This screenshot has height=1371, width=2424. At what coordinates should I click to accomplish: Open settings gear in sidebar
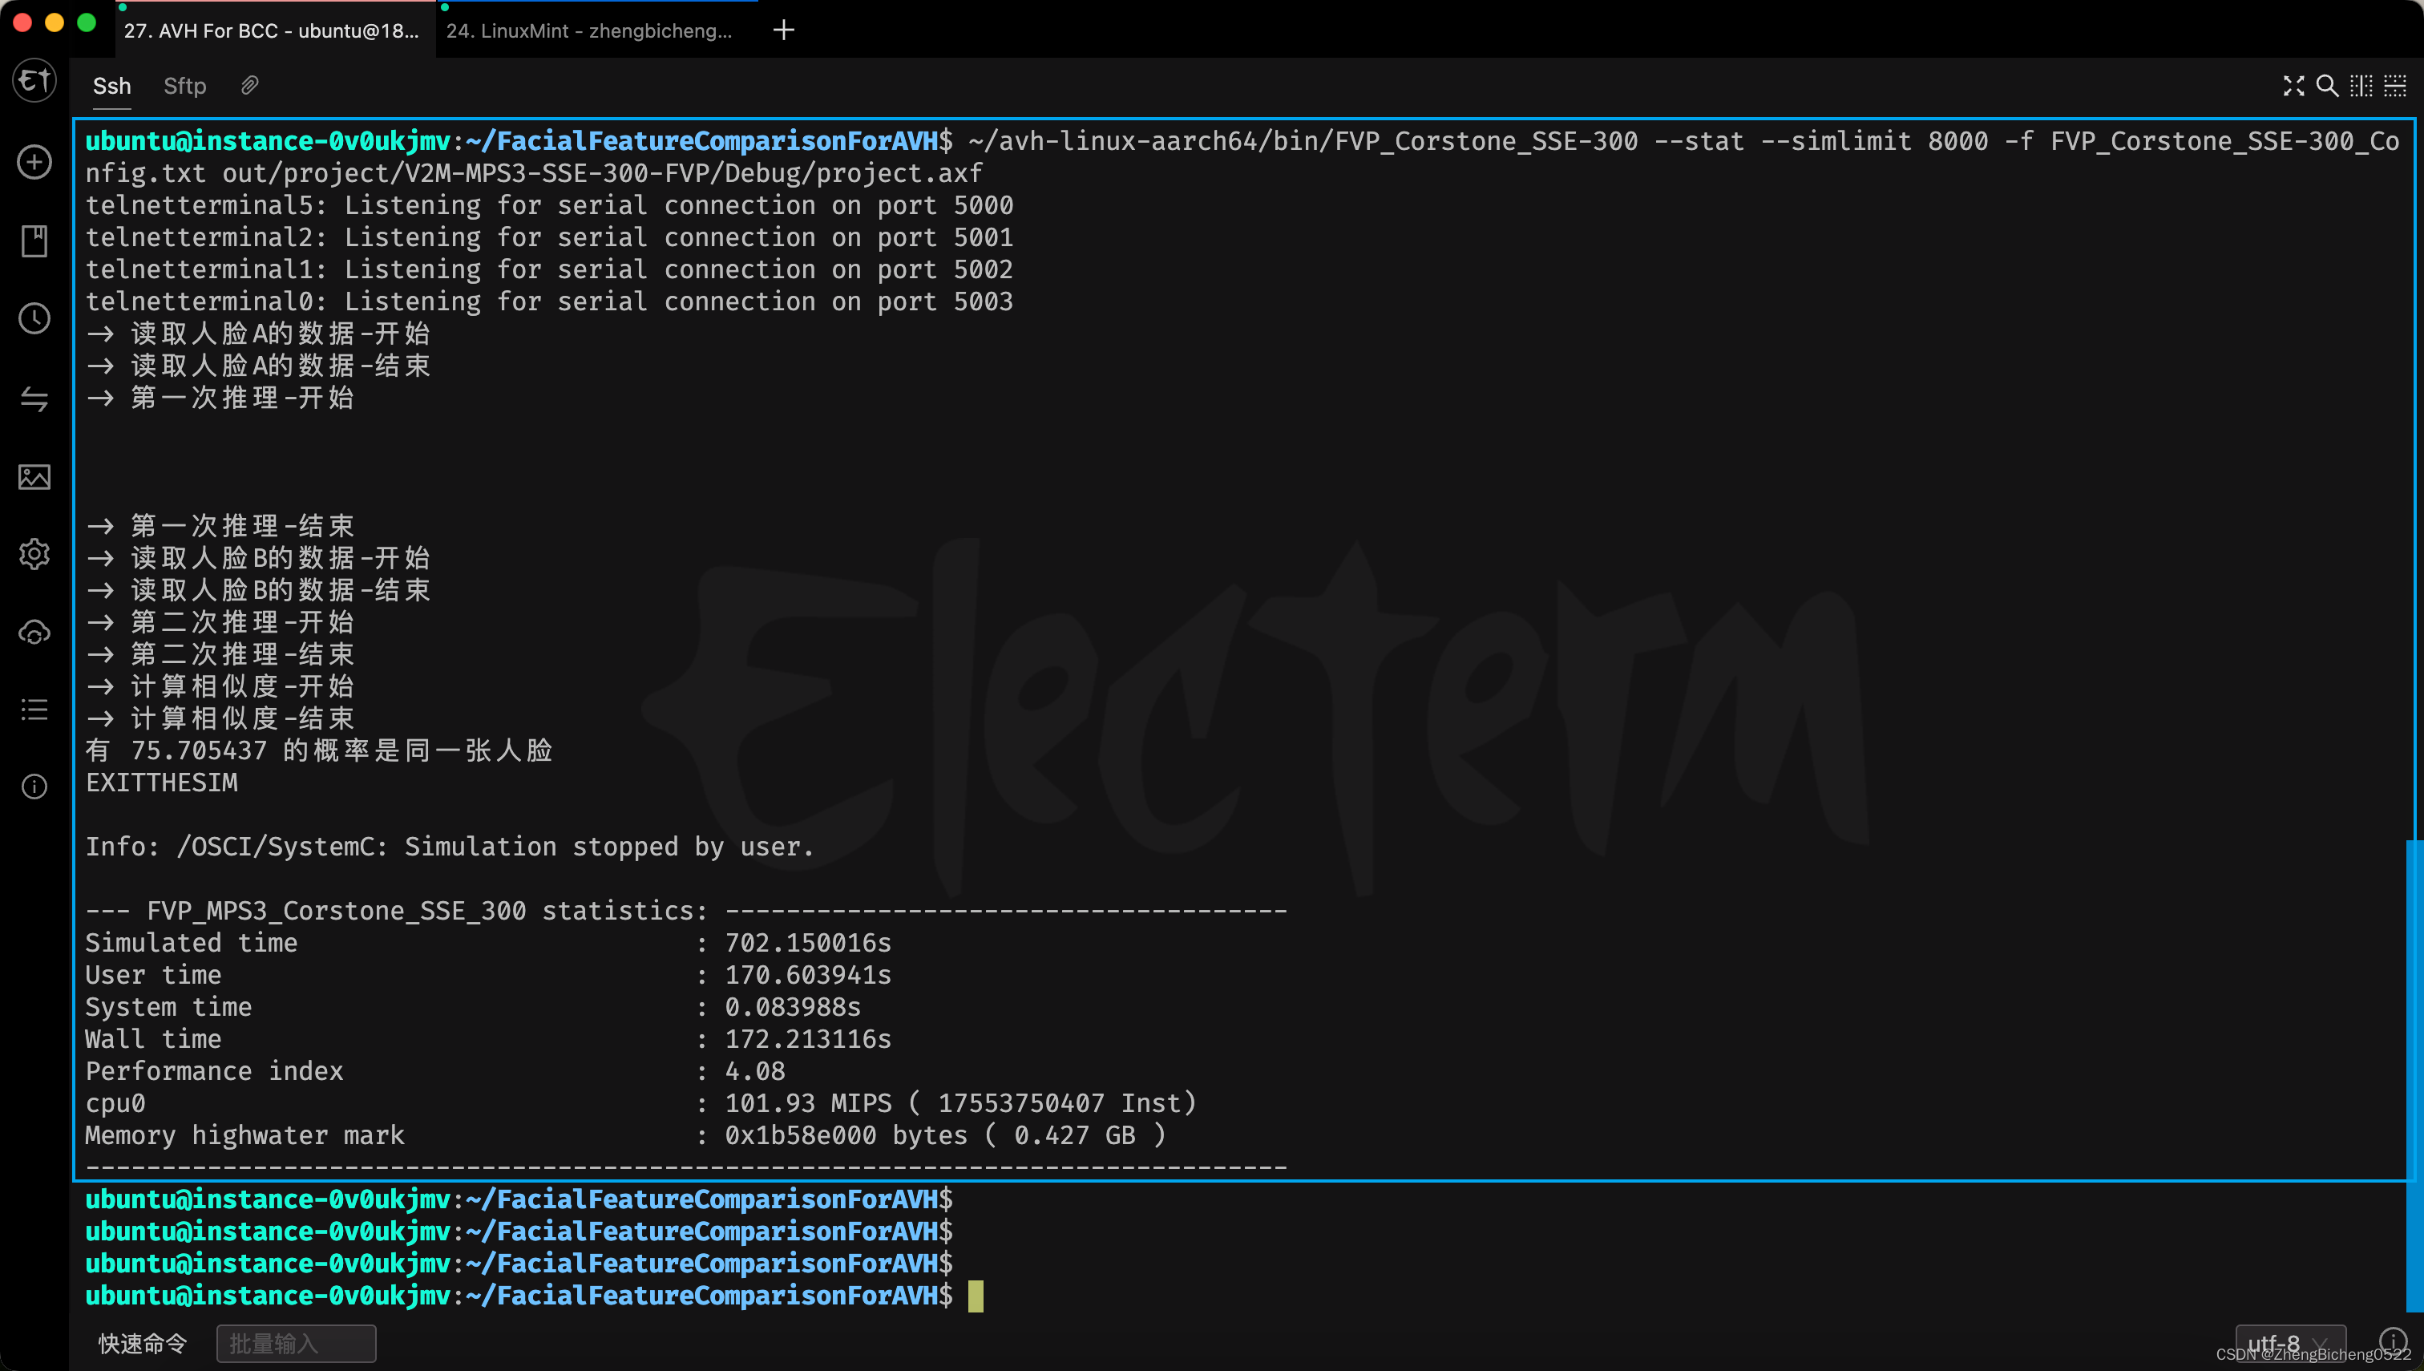34,554
